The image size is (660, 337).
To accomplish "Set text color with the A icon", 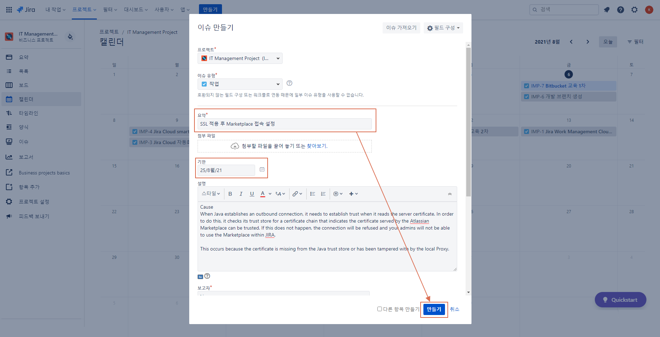I will point(263,194).
